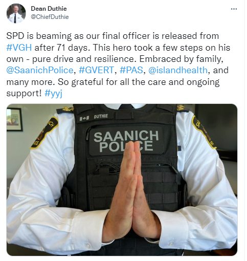Click the left shoulder badge in photo
The width and height of the screenshot is (247, 261).
point(44,133)
